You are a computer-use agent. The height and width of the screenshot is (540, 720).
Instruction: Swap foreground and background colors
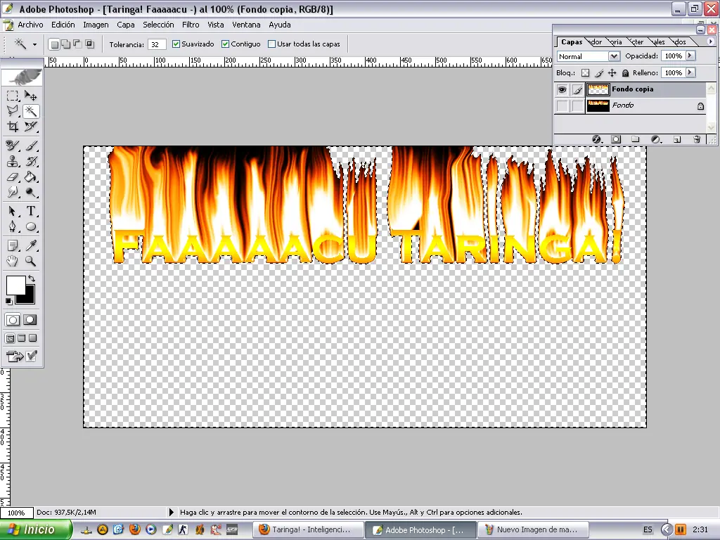click(x=31, y=278)
